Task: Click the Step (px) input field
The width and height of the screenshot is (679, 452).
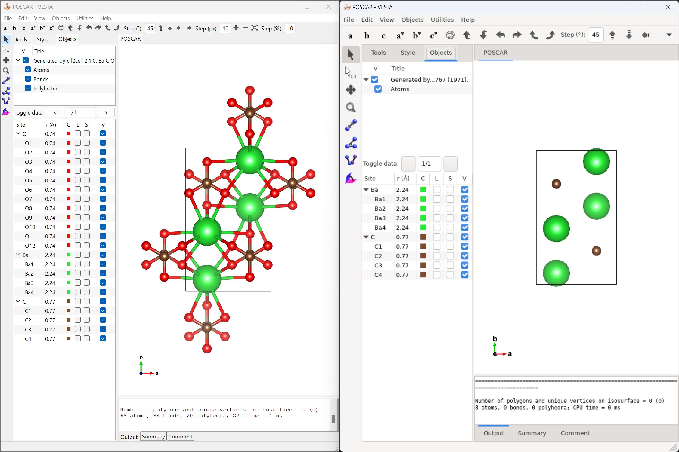Action: (225, 28)
